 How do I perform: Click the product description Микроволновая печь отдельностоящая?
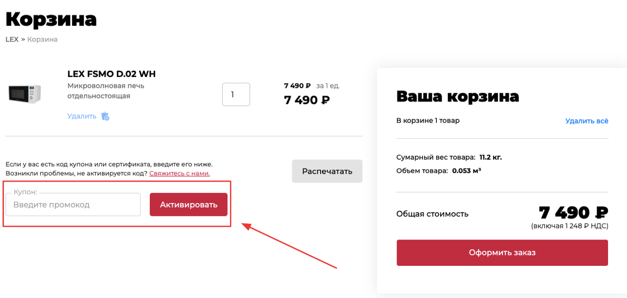point(106,91)
